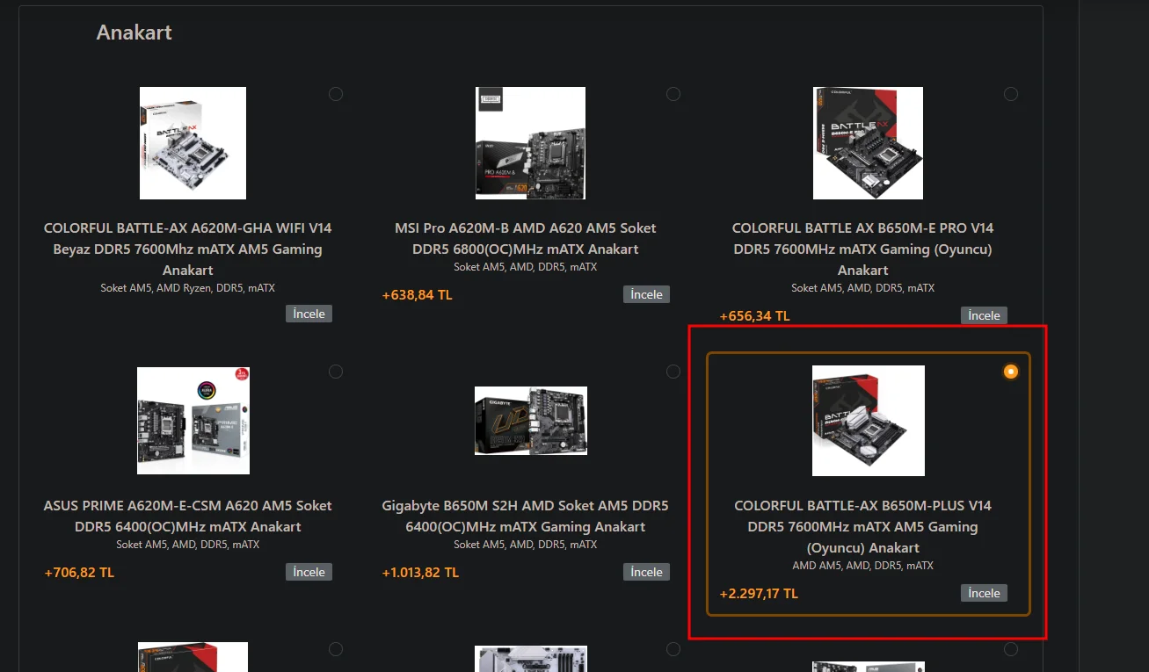The height and width of the screenshot is (672, 1149).
Task: Click the COLORFUL B650M-E PRO product image
Action: coord(868,143)
